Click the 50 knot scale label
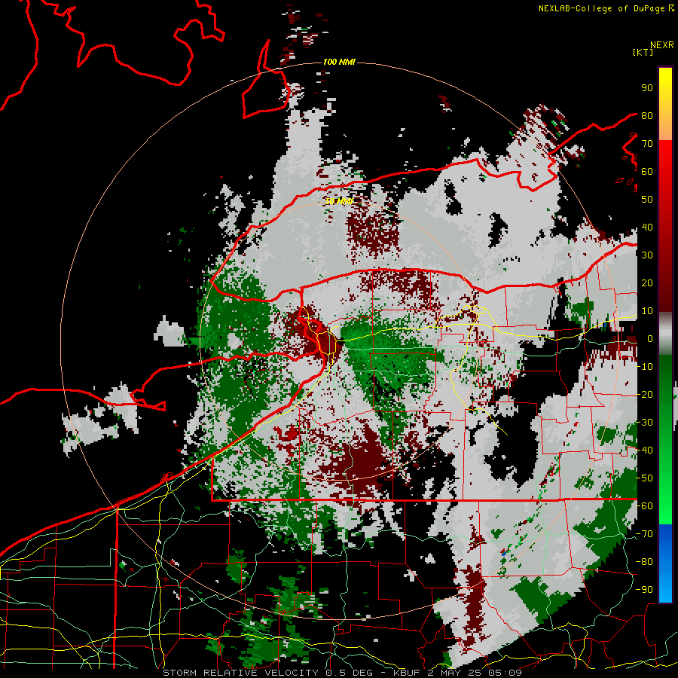678x678 pixels. 647,200
